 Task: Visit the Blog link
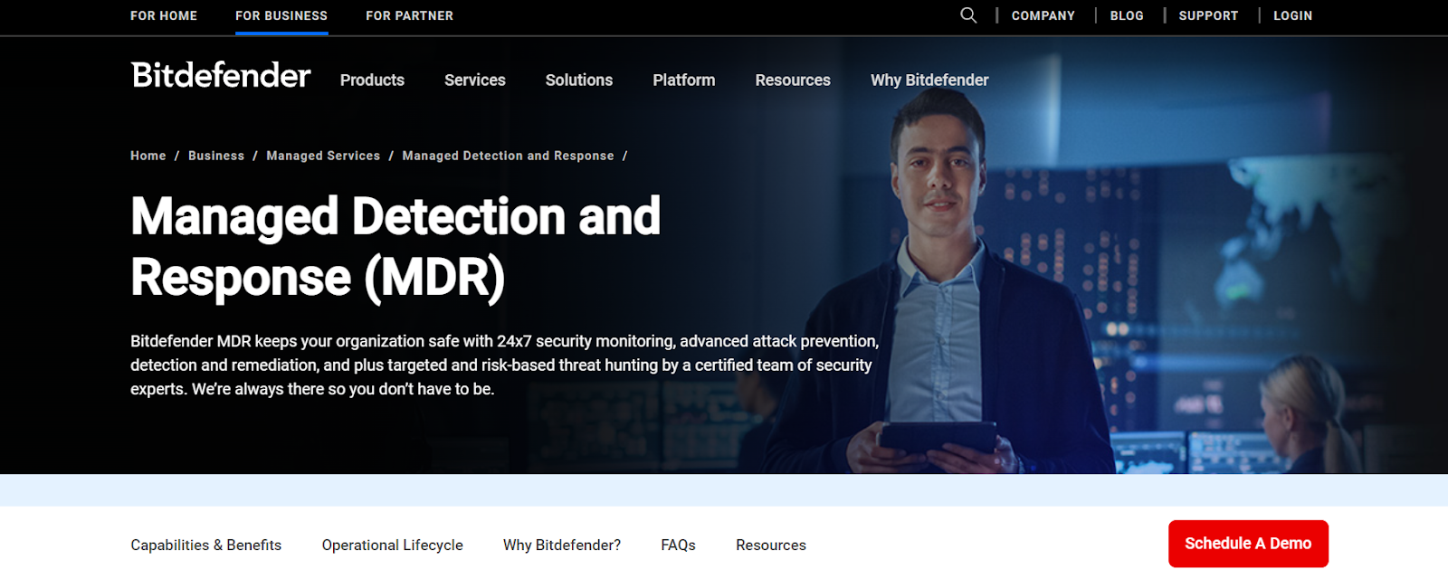[1127, 15]
